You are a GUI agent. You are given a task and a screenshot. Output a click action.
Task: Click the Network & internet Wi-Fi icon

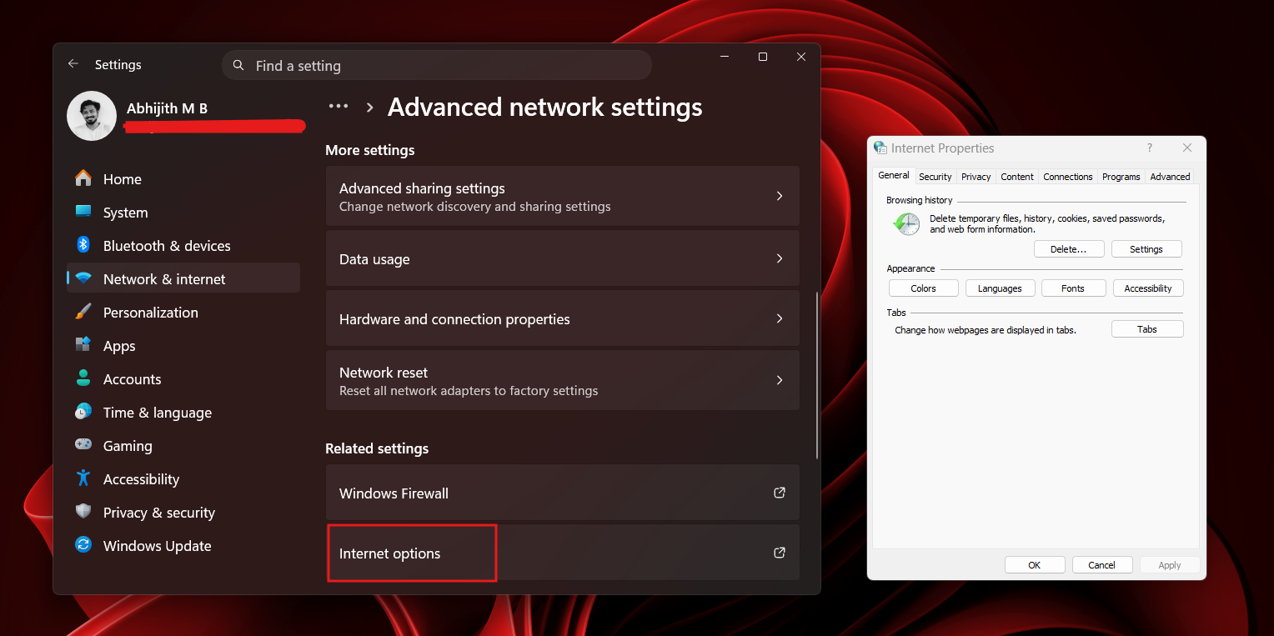tap(83, 278)
